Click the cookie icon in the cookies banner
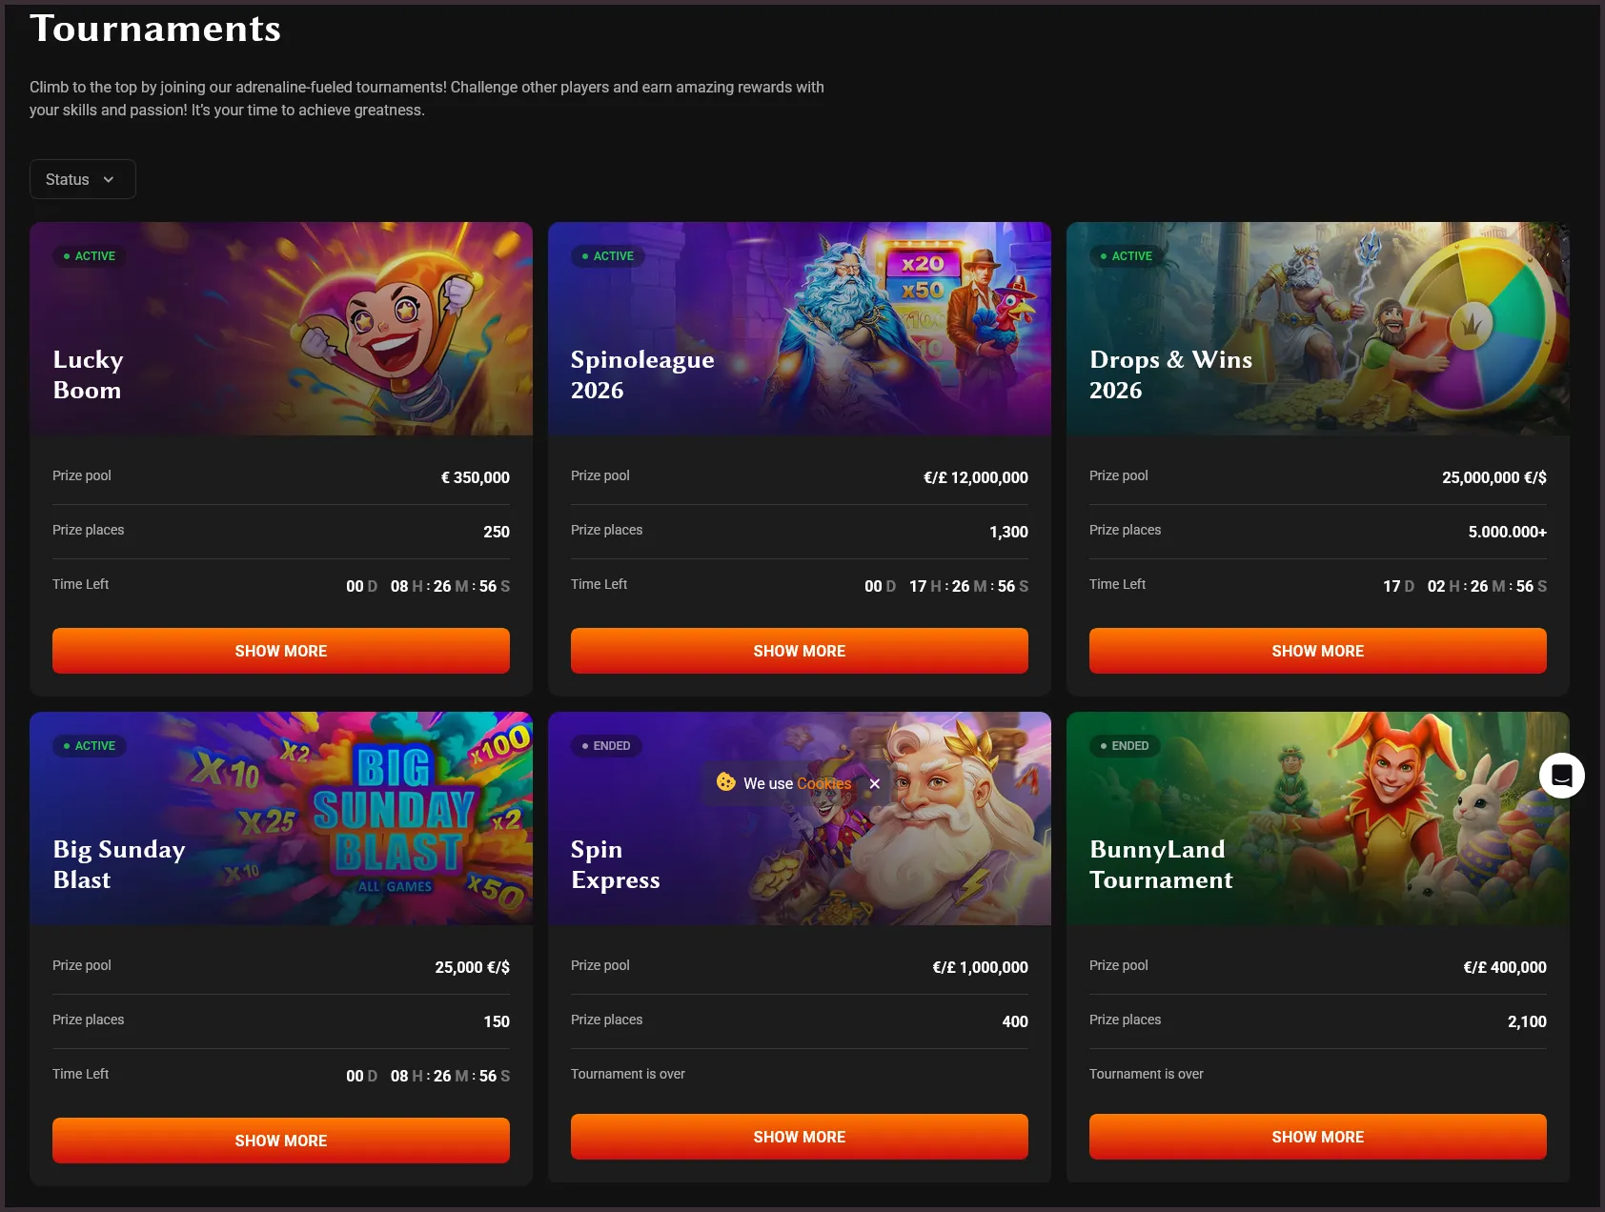The height and width of the screenshot is (1212, 1605). 727,783
